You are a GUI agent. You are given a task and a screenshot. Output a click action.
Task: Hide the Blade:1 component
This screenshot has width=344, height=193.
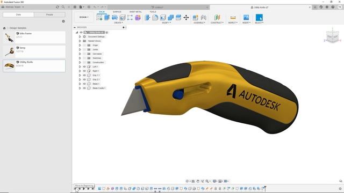pyautogui.click(x=84, y=84)
